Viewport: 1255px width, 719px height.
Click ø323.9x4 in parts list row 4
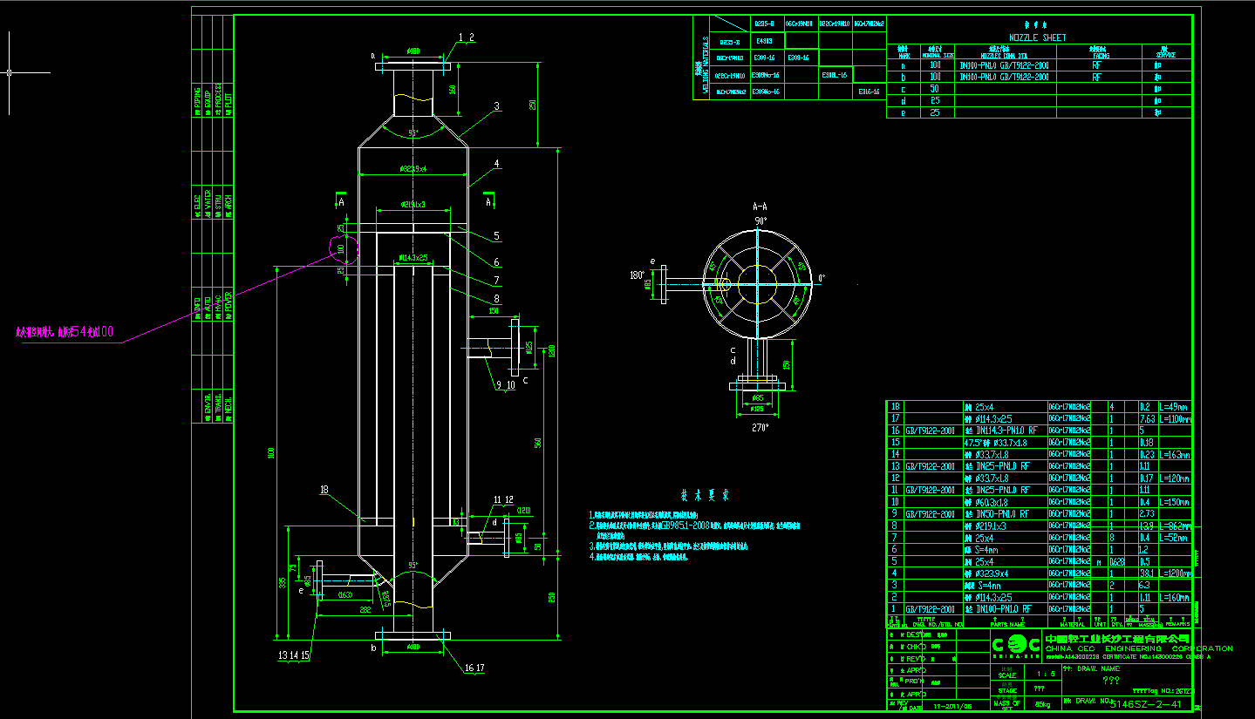[x=992, y=573]
